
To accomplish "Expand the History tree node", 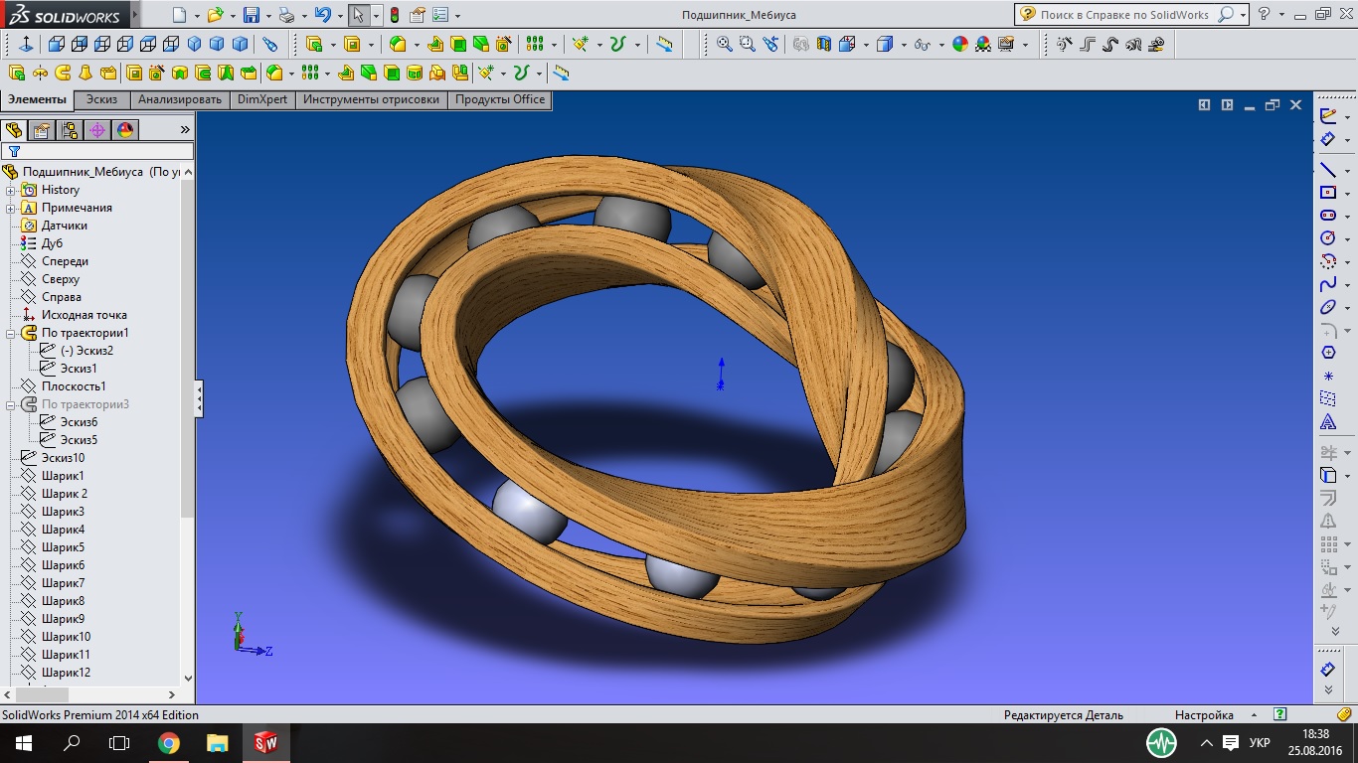I will coord(11,190).
